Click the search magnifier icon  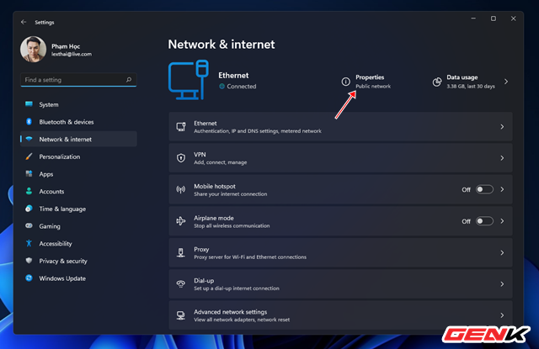point(129,80)
